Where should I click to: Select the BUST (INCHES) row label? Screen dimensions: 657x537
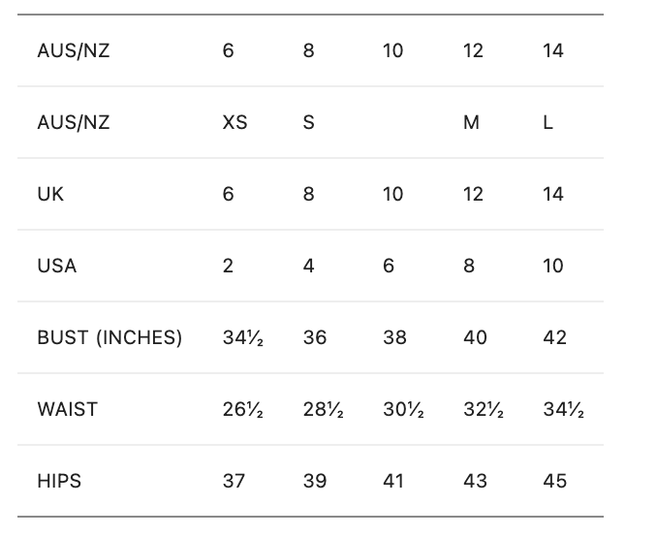coord(109,337)
